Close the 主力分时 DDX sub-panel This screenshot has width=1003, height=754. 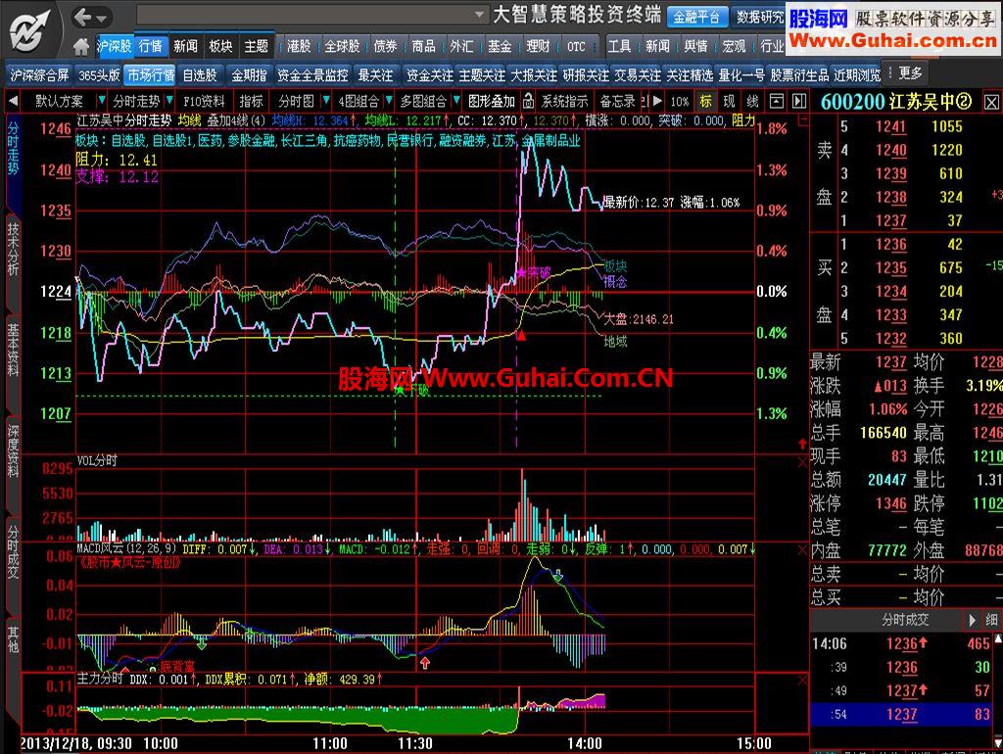point(802,681)
